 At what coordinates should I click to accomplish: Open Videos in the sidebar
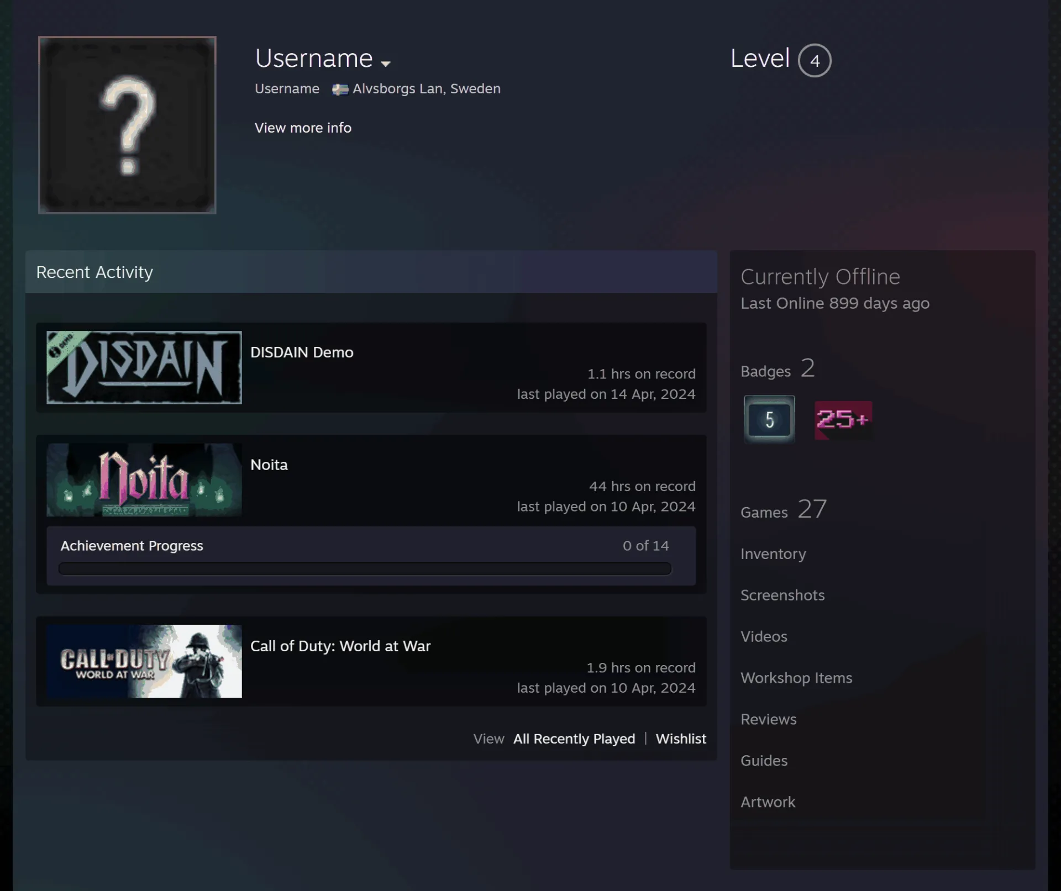pyautogui.click(x=764, y=636)
